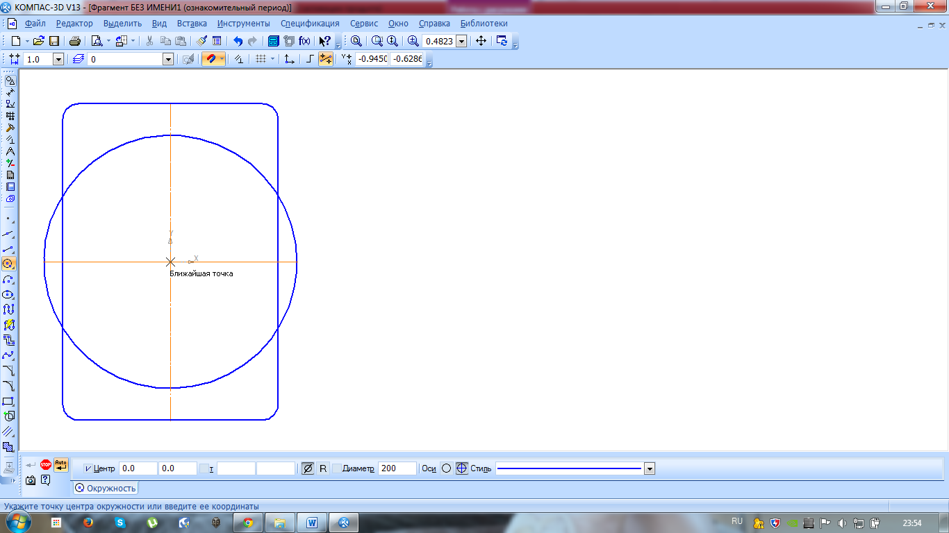This screenshot has height=533, width=949.
Task: Switch to radius input mode R
Action: point(323,468)
